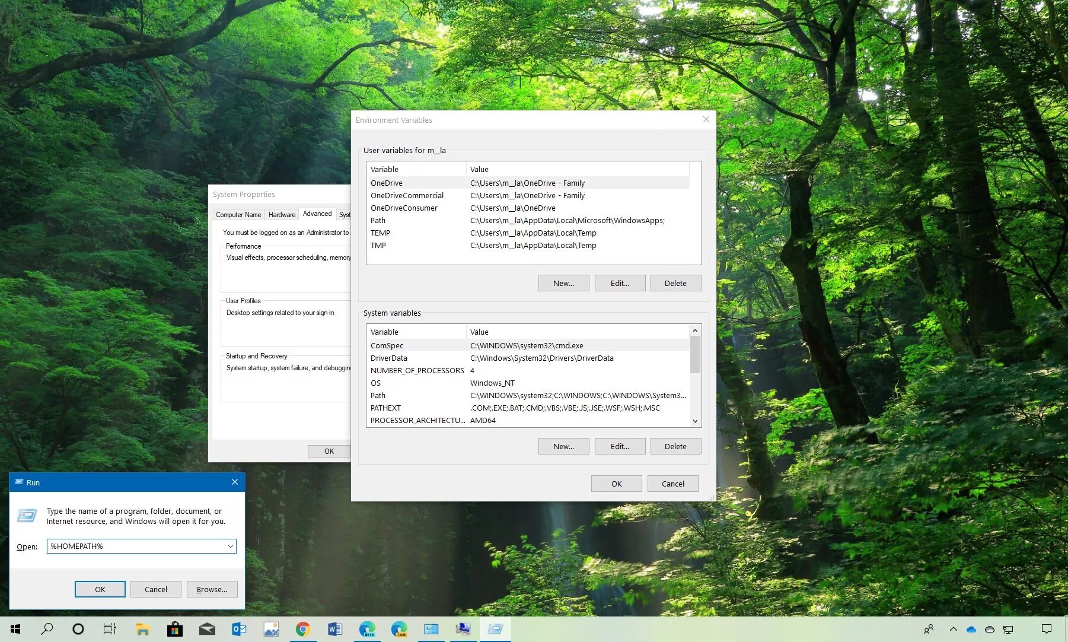Click Delete under User variables
Image resolution: width=1068 pixels, height=642 pixels.
tap(675, 283)
